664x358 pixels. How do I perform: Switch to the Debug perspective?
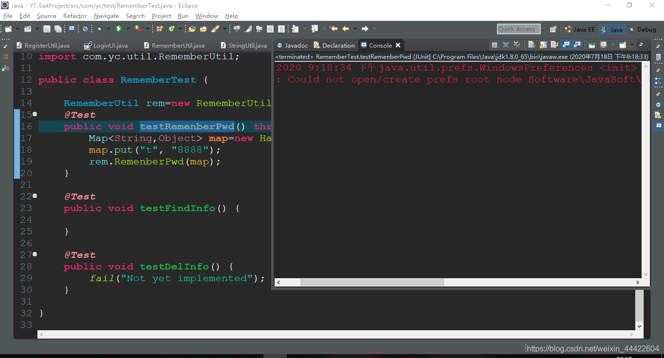[643, 29]
